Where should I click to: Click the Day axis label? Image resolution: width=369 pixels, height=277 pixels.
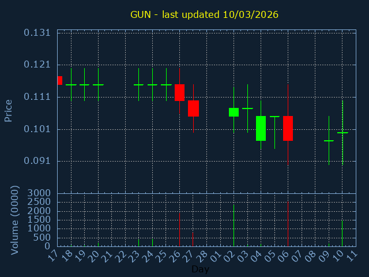pos(200,269)
